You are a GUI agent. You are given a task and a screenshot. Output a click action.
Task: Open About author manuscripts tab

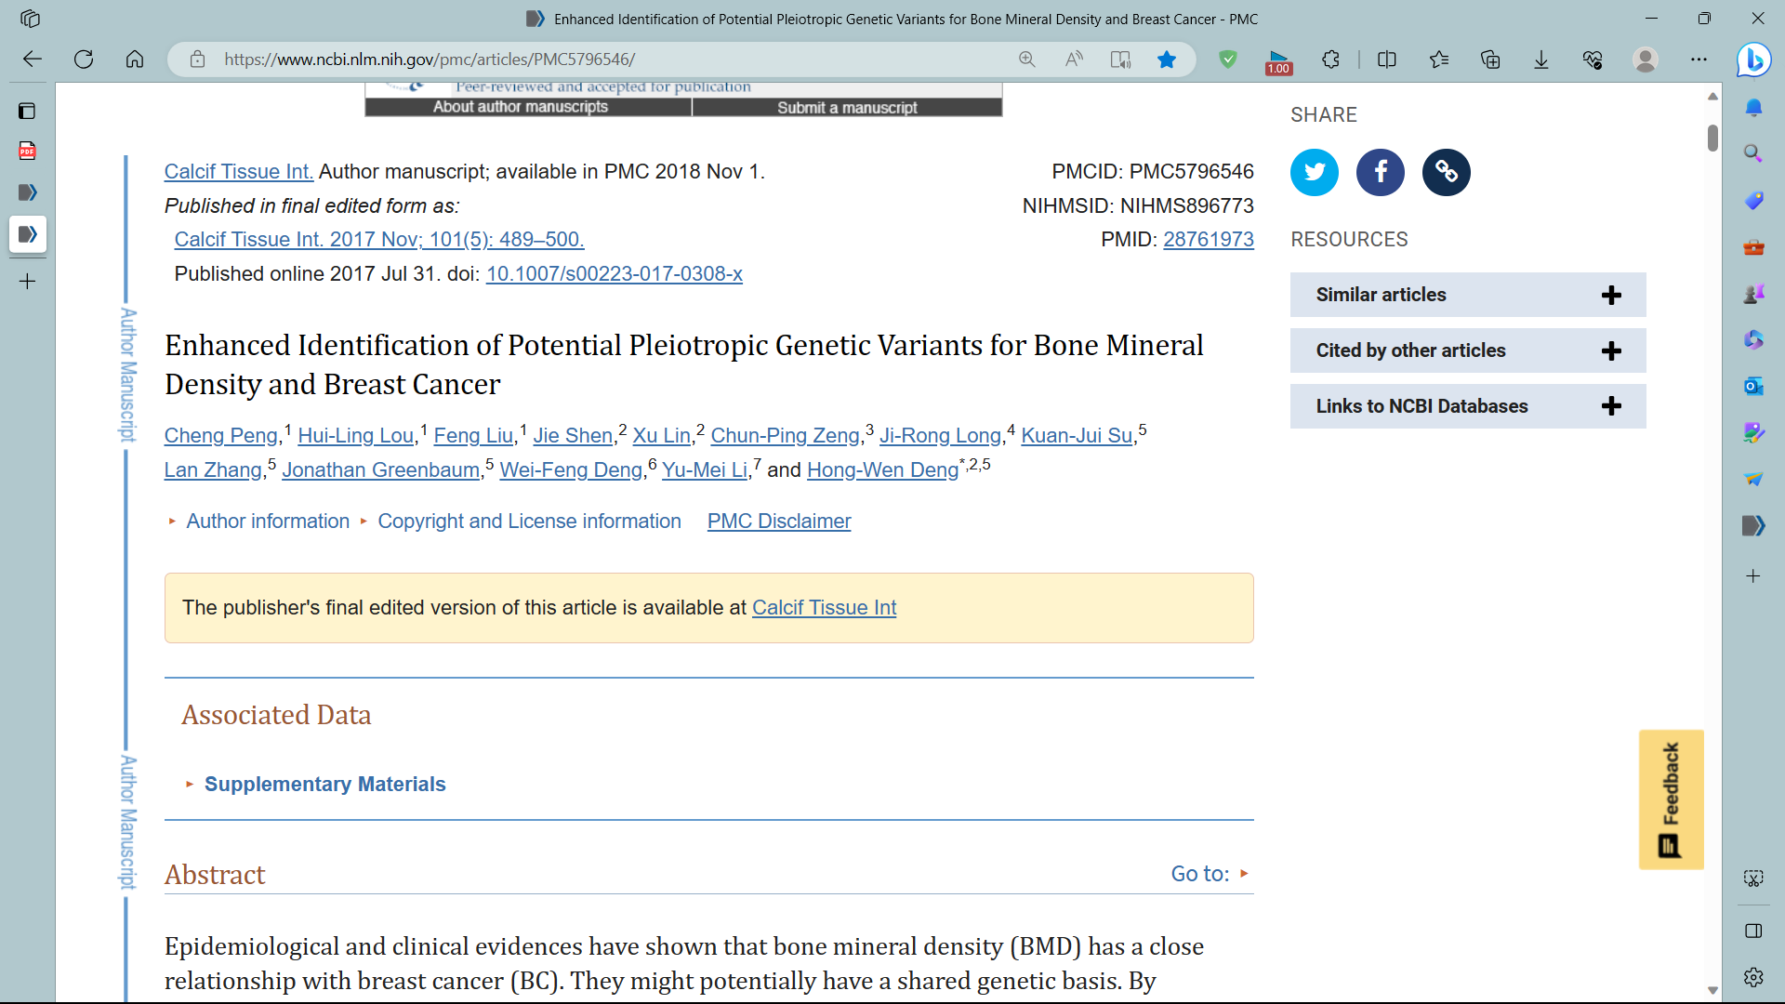coord(521,107)
